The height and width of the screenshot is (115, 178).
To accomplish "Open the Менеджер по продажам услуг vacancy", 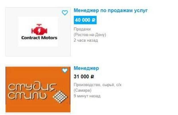I will click(x=111, y=11).
